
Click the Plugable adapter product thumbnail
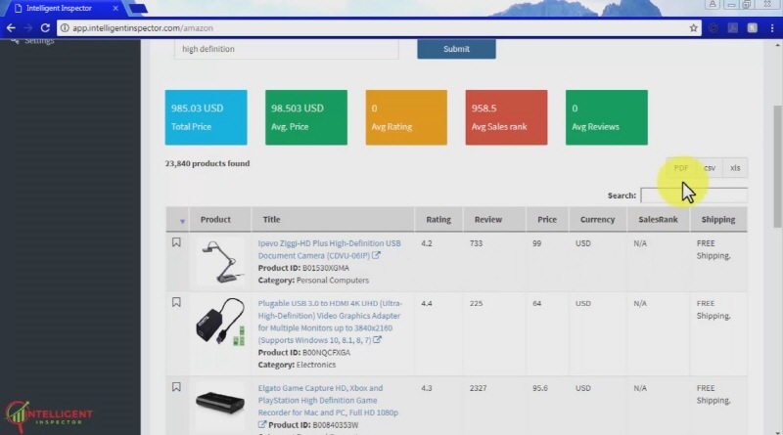(220, 322)
